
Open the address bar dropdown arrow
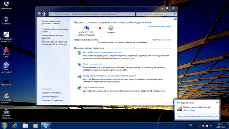coord(129,14)
